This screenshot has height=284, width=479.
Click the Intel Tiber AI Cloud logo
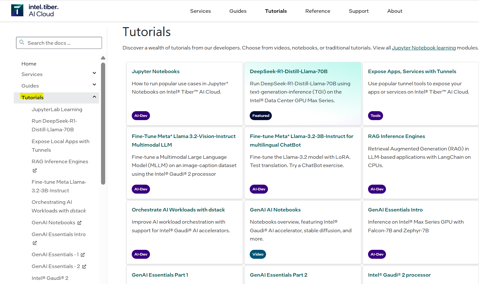tap(35, 11)
